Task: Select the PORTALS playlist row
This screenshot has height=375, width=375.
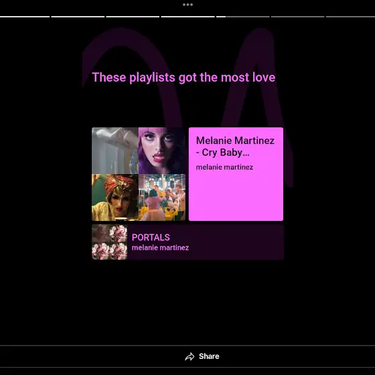Action: pos(187,242)
